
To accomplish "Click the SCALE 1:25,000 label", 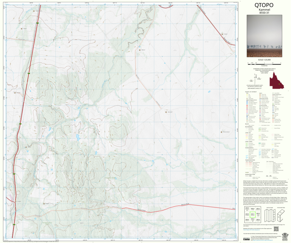I will (264, 60).
